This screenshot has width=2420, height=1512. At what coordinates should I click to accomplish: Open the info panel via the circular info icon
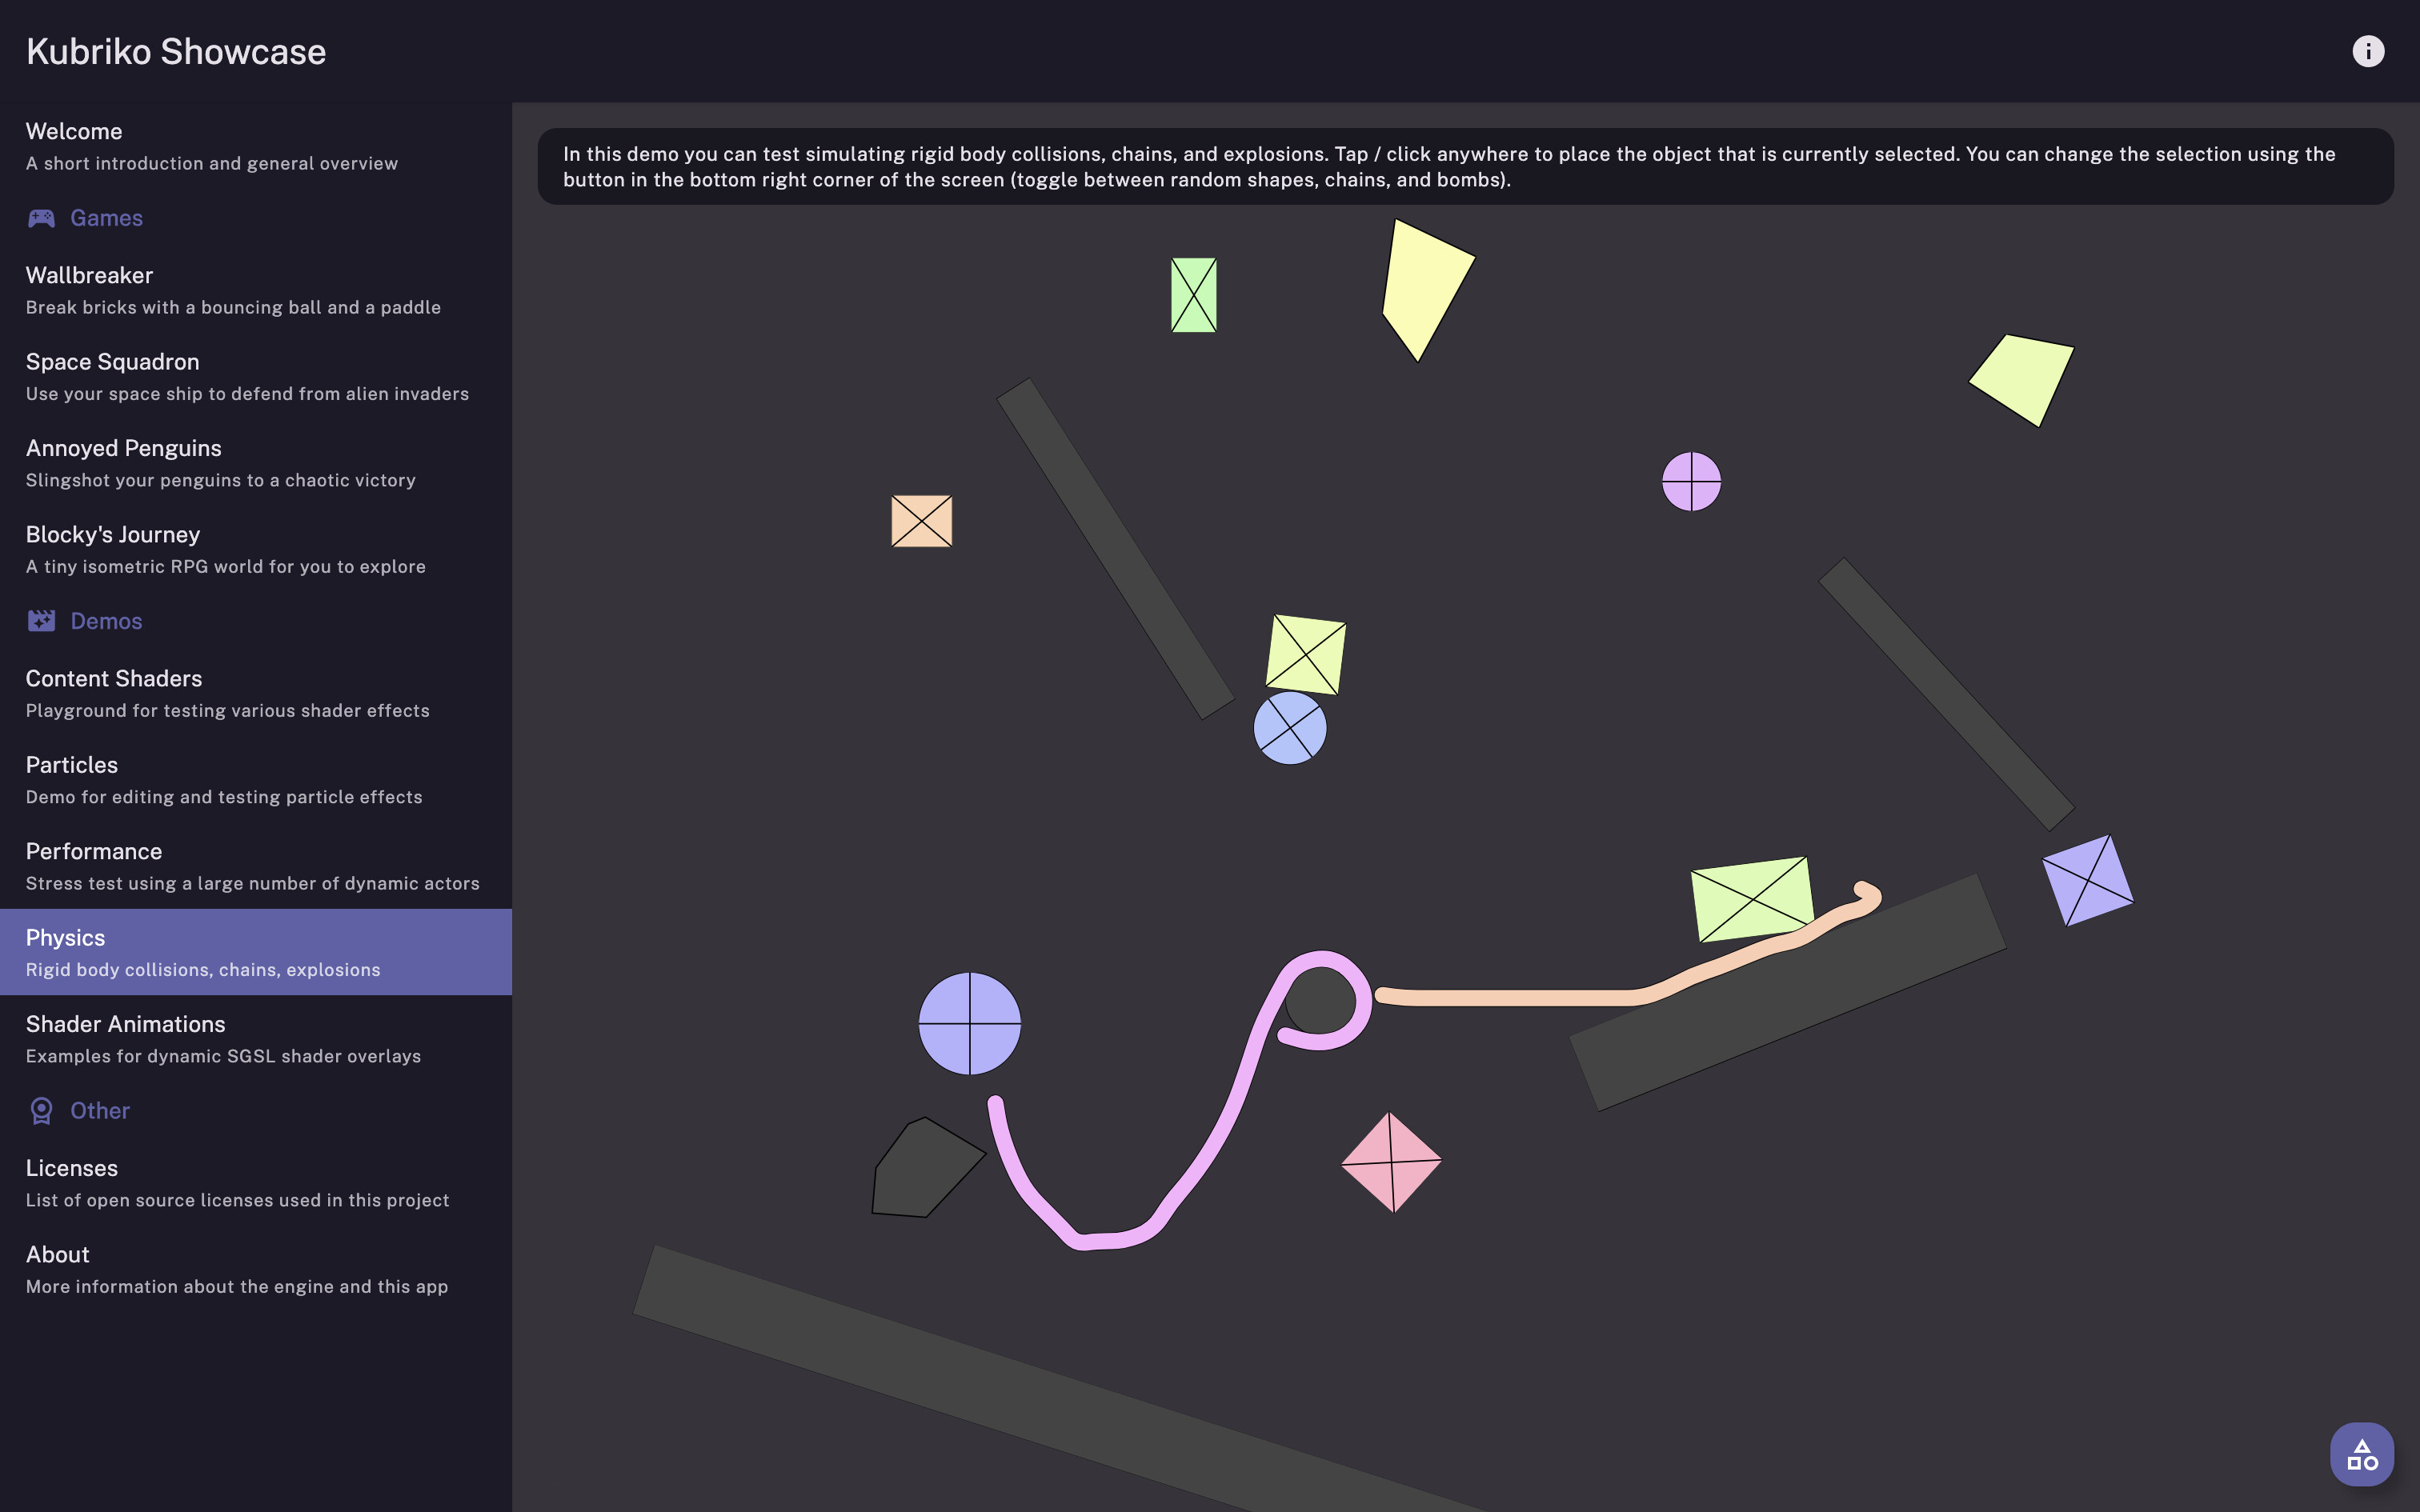(x=2368, y=50)
